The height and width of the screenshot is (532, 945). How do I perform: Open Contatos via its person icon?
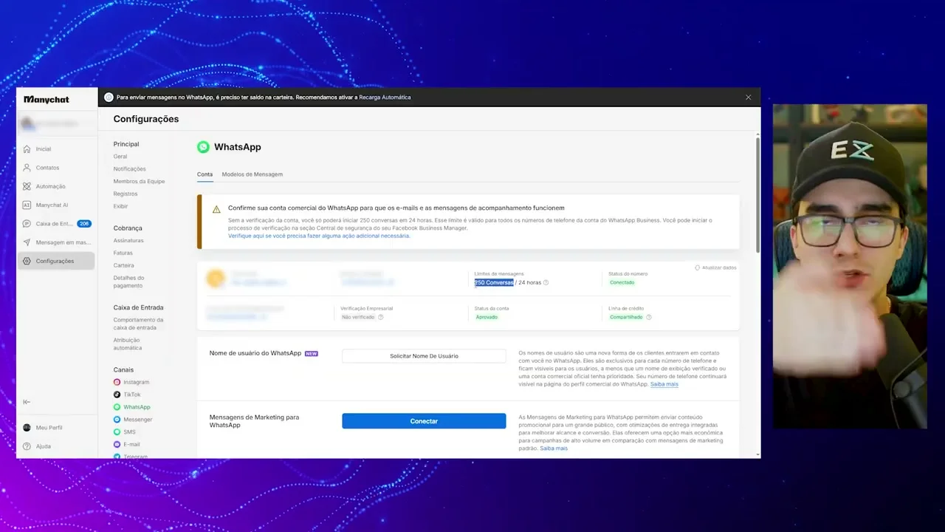pos(27,168)
